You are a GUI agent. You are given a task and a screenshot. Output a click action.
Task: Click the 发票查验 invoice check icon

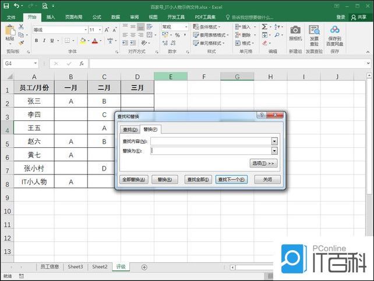pos(314,34)
